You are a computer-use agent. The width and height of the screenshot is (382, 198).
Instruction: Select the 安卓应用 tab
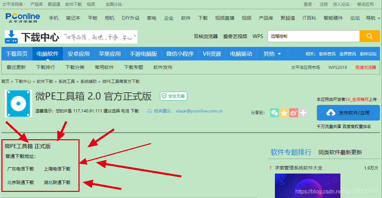coord(78,54)
